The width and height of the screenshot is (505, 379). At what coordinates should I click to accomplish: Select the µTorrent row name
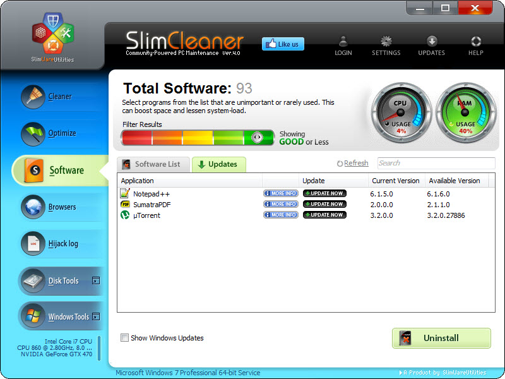click(146, 215)
